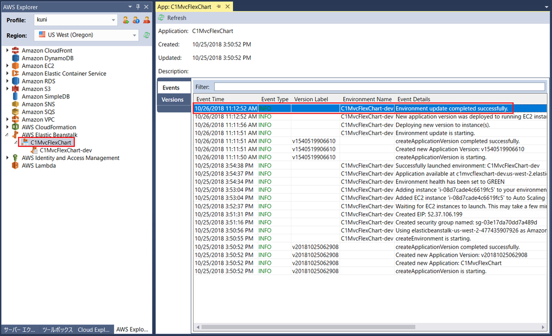Select the C1MvcFlexChart-dev tree item
This screenshot has height=336, width=552.
tap(65, 150)
